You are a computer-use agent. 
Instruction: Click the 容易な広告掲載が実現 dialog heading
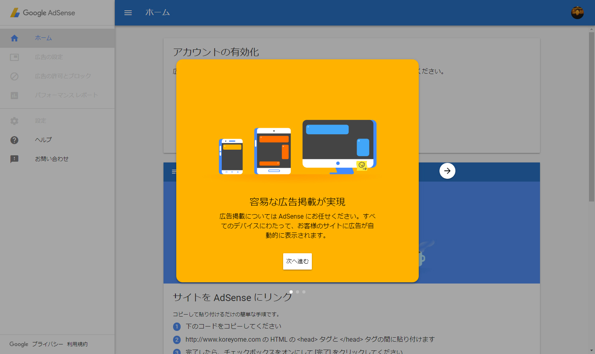click(297, 202)
